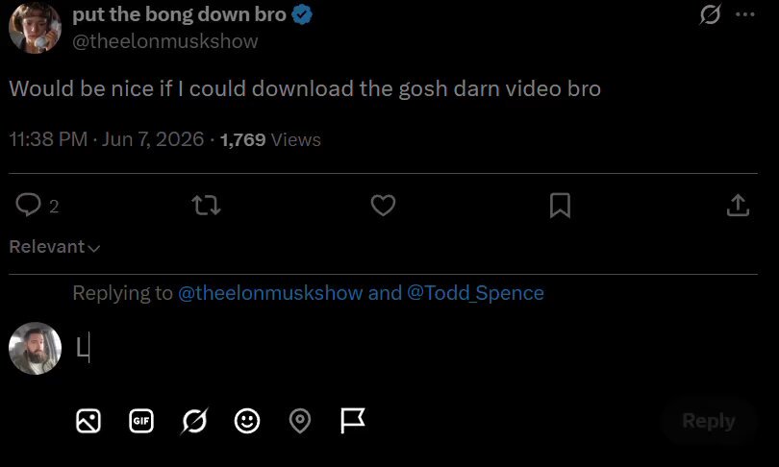Bookmark this post
The width and height of the screenshot is (779, 467).
tap(560, 205)
